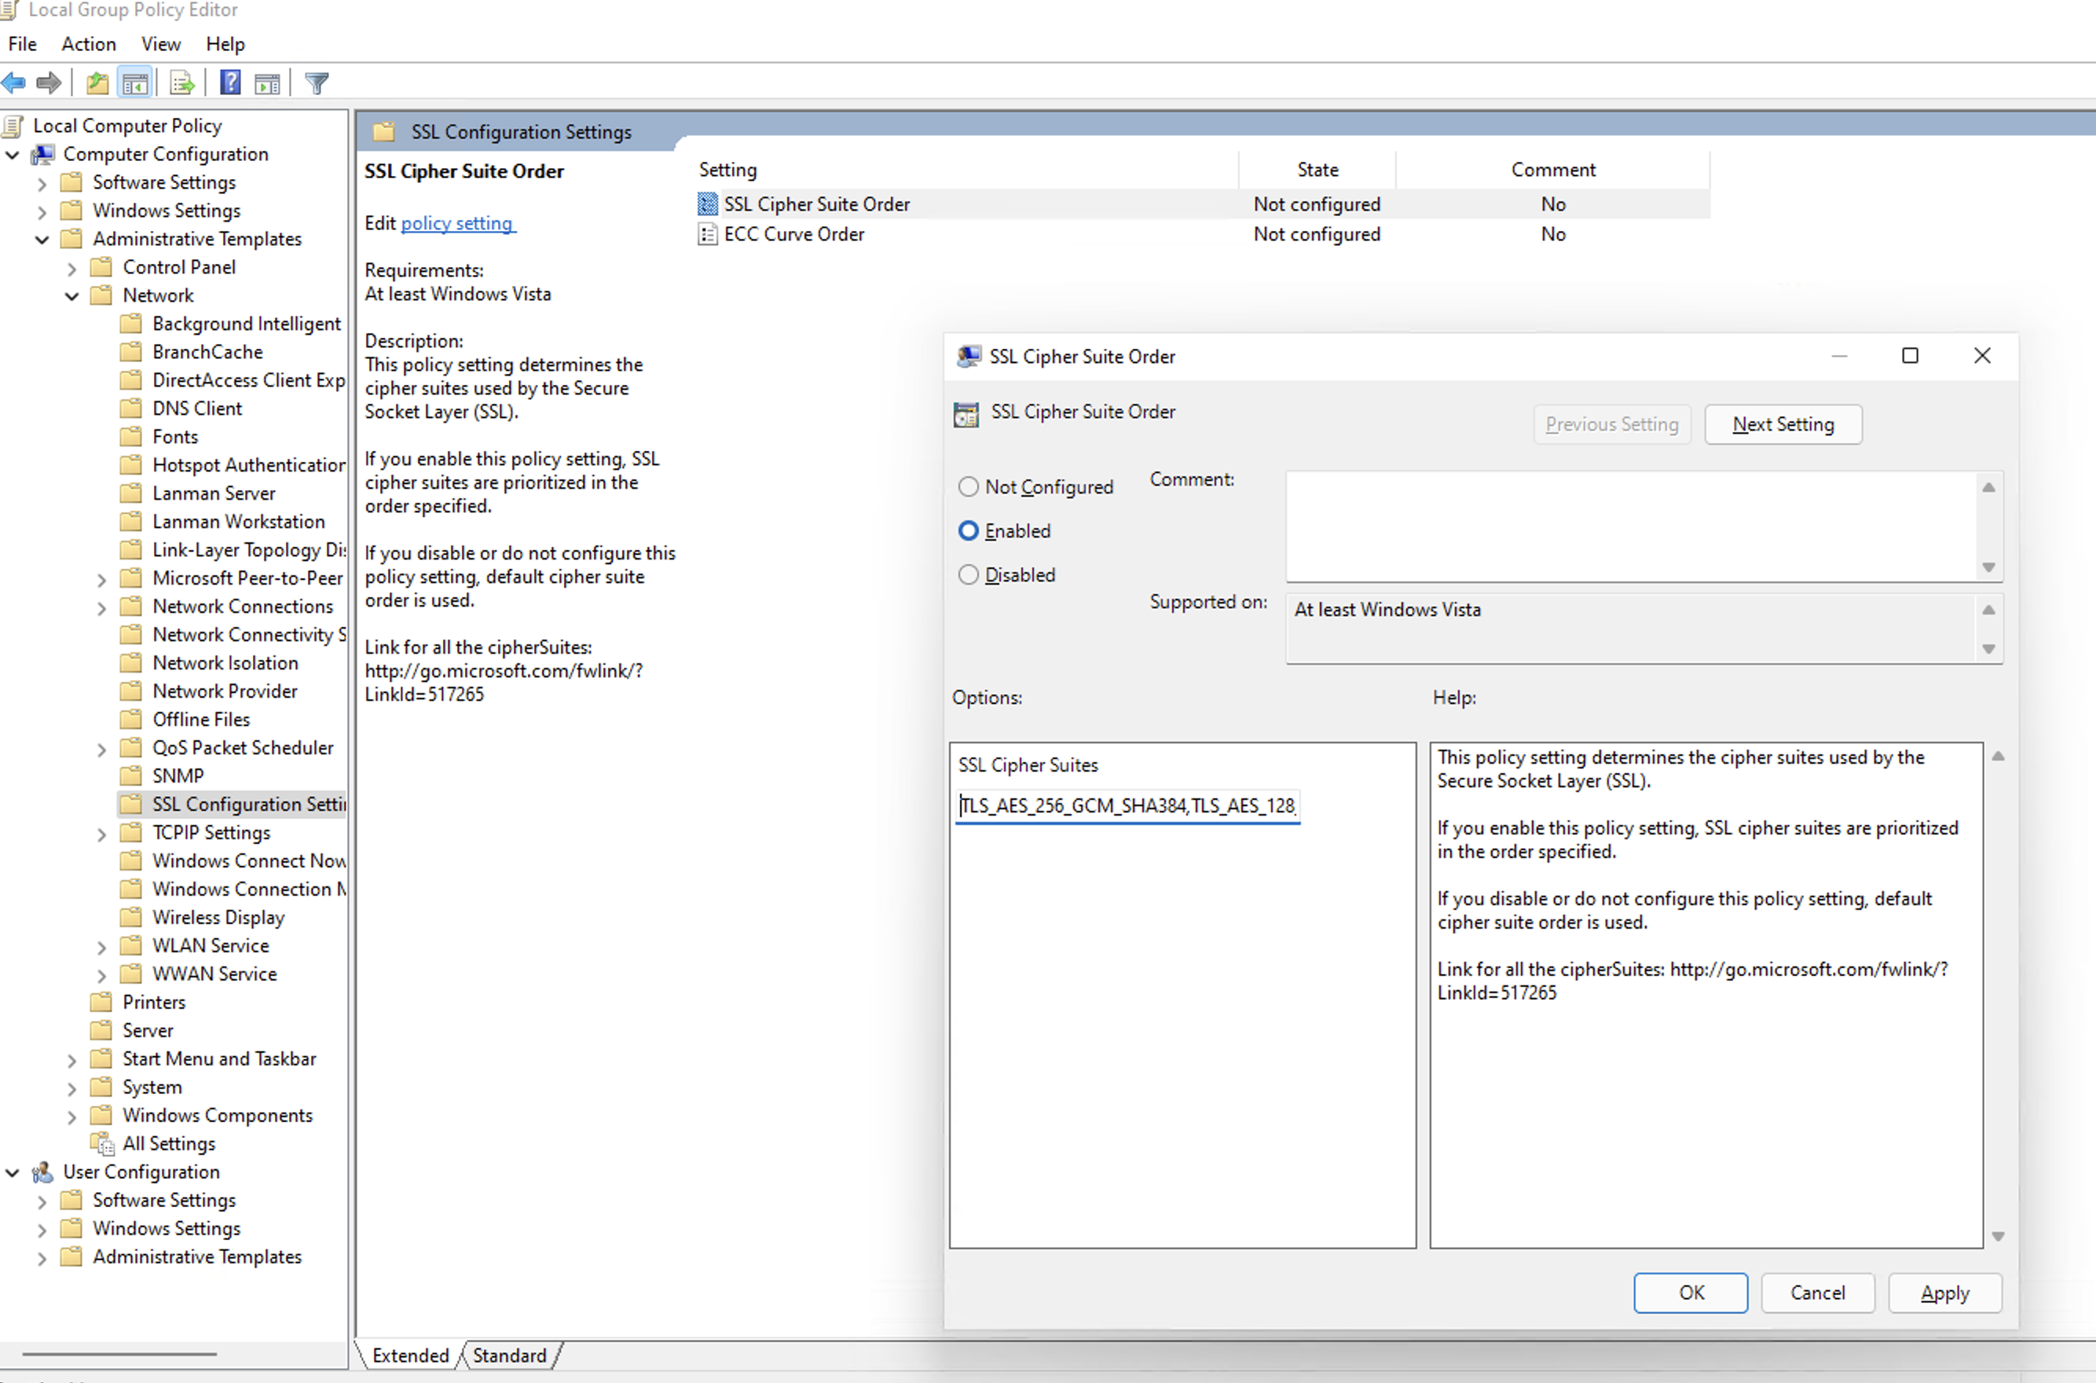Click the Show/Hide Action Pane icon
Screen dimensions: 2096x1383
tap(267, 83)
